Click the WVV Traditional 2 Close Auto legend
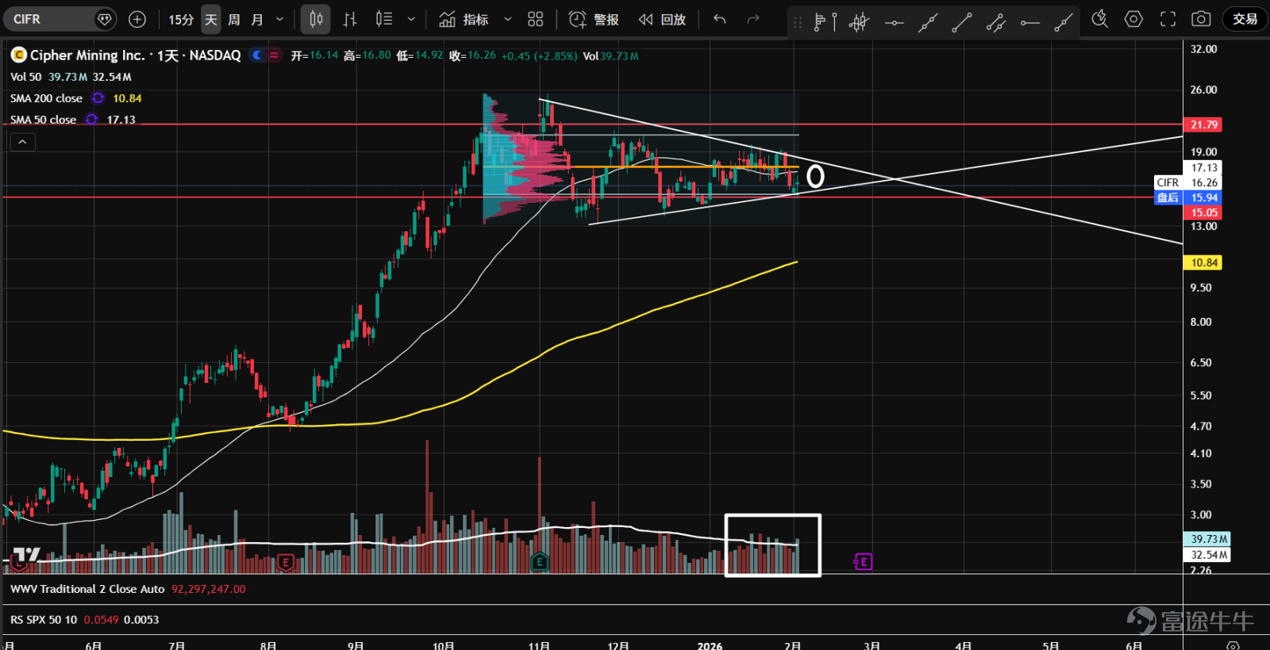The image size is (1270, 650). (x=87, y=589)
